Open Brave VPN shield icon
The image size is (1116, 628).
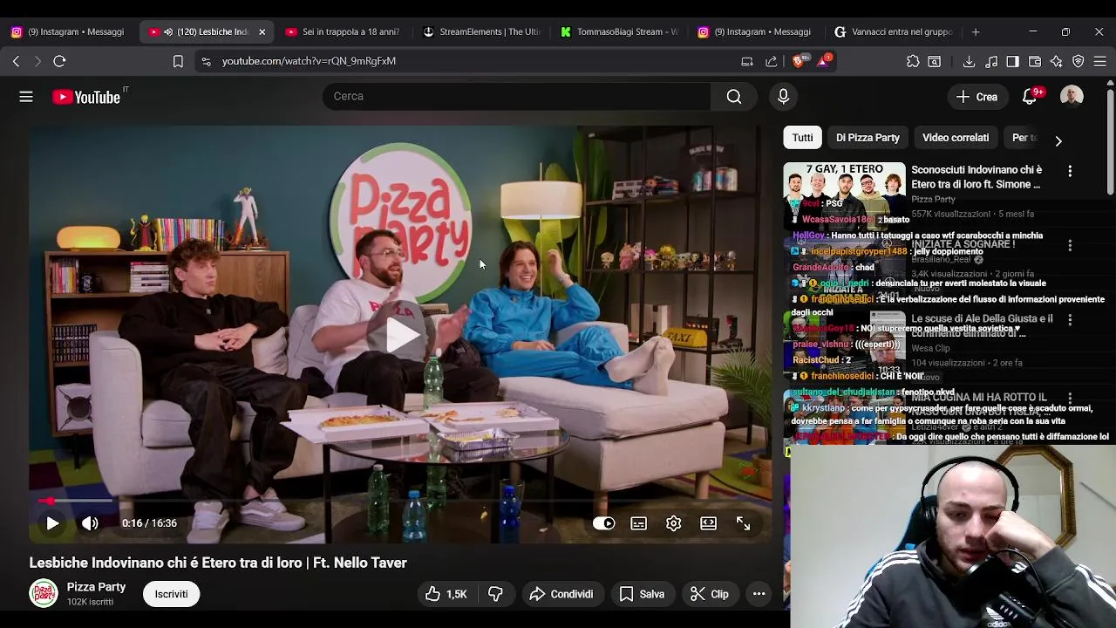(x=1079, y=61)
